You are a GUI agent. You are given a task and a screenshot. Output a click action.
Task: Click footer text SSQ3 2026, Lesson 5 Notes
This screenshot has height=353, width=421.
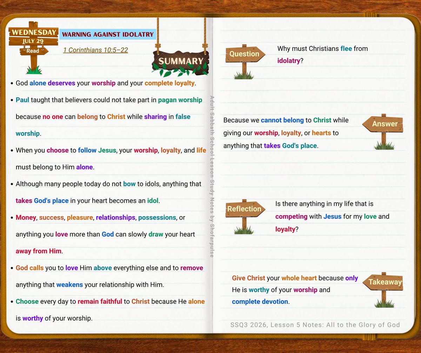315,325
